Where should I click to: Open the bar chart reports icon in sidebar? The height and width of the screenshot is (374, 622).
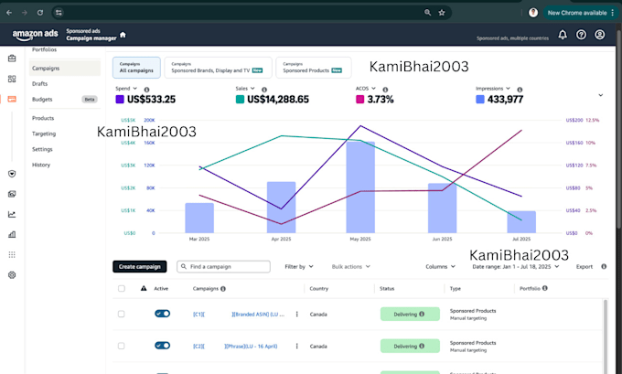click(12, 234)
